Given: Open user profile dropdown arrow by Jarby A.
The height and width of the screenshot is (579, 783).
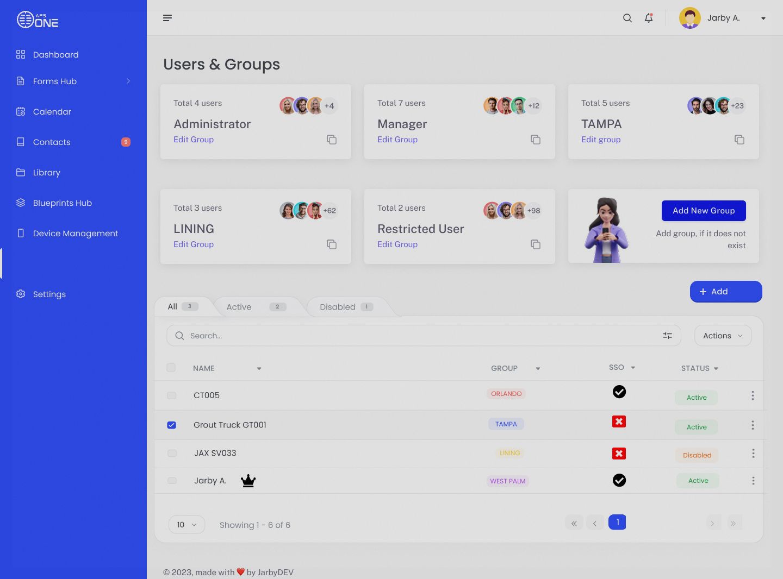Looking at the screenshot, I should pos(763,18).
